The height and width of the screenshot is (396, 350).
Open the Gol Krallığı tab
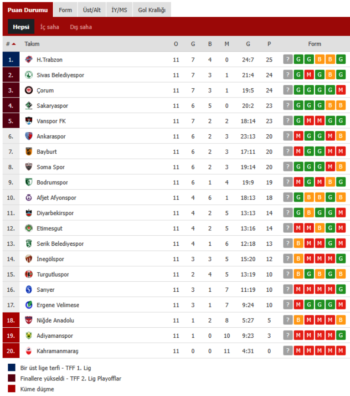(152, 10)
